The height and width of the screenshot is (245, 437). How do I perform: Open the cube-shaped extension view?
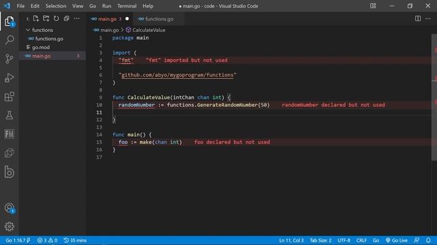9,152
